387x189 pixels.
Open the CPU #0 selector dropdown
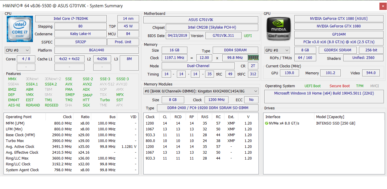[17, 50]
